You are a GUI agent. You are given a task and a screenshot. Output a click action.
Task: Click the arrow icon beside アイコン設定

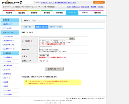pos(3,28)
